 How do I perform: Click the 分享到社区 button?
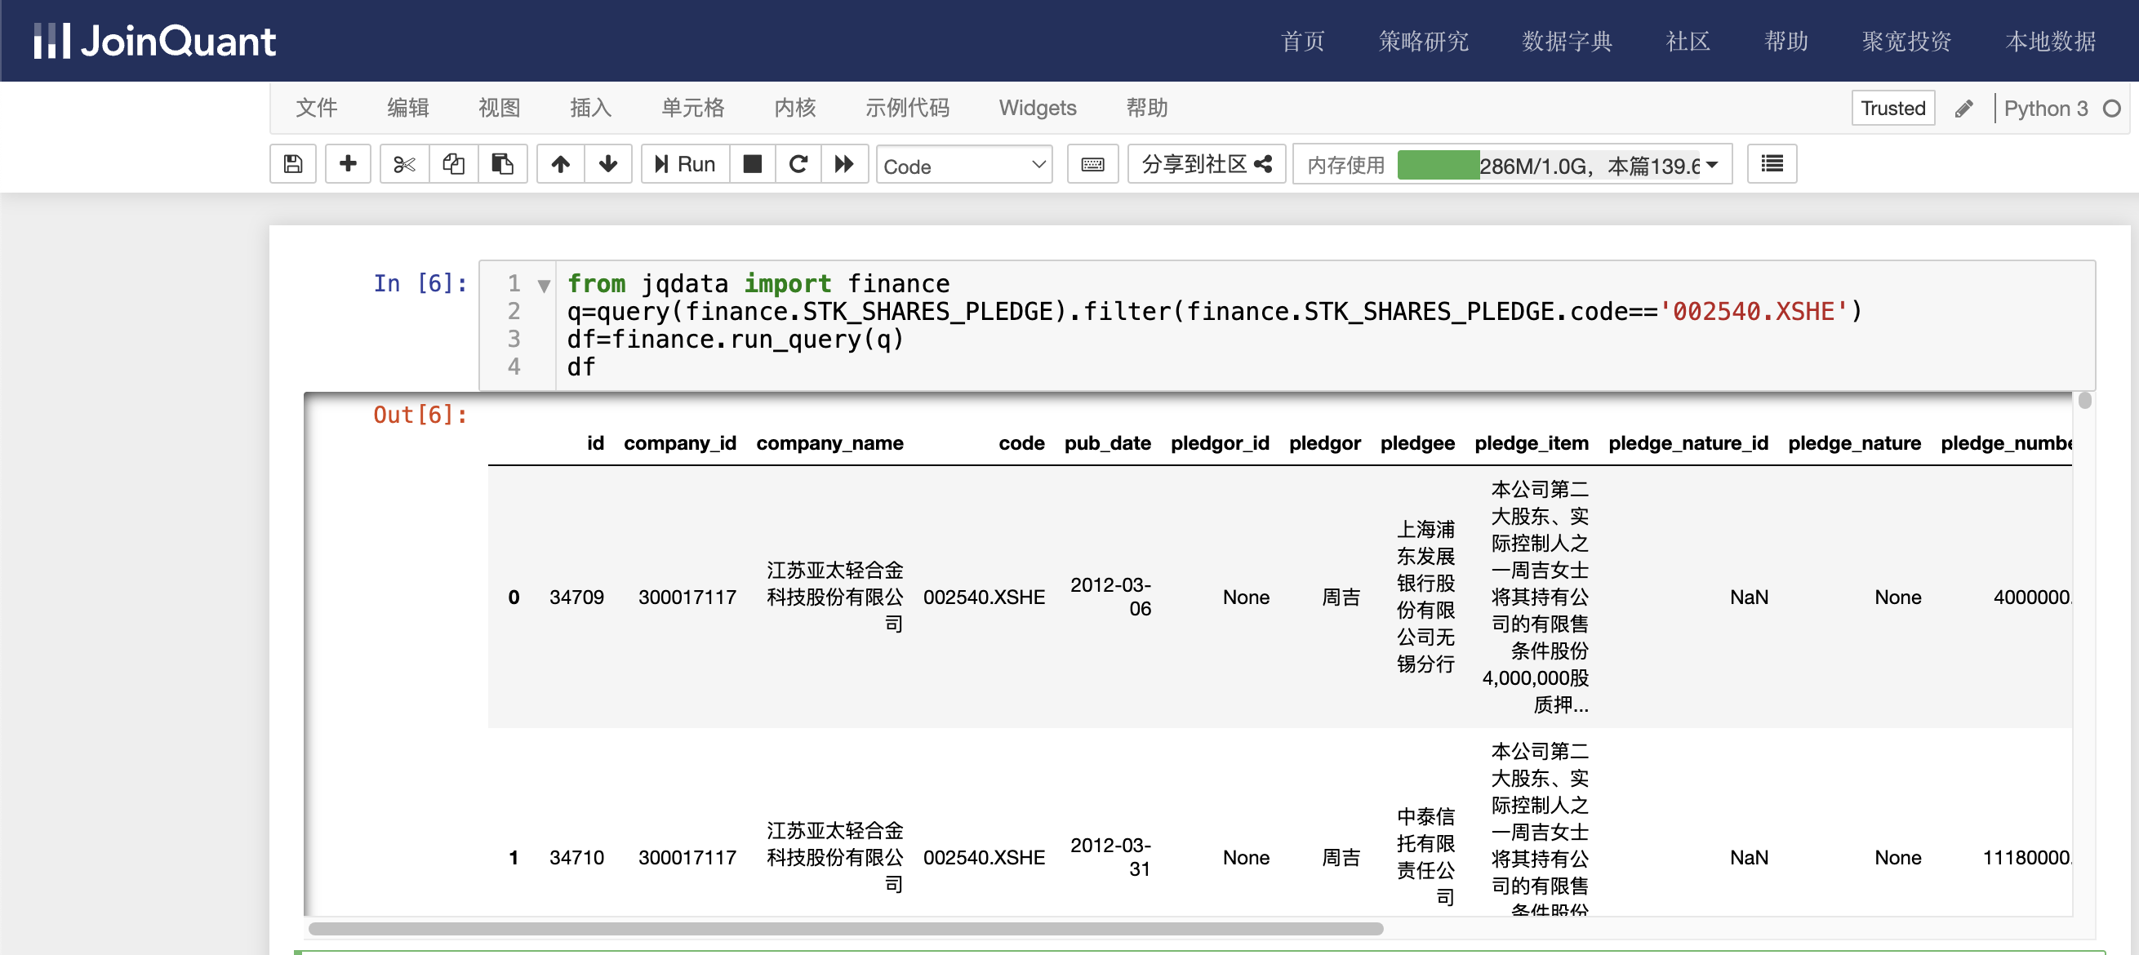click(x=1206, y=164)
